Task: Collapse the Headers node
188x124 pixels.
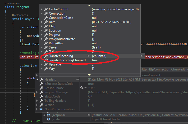Action: (37, 79)
